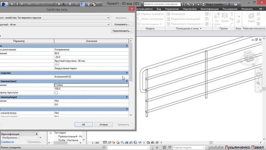Select 'Труба - Настенна' in project browser tree

[x=68, y=140]
